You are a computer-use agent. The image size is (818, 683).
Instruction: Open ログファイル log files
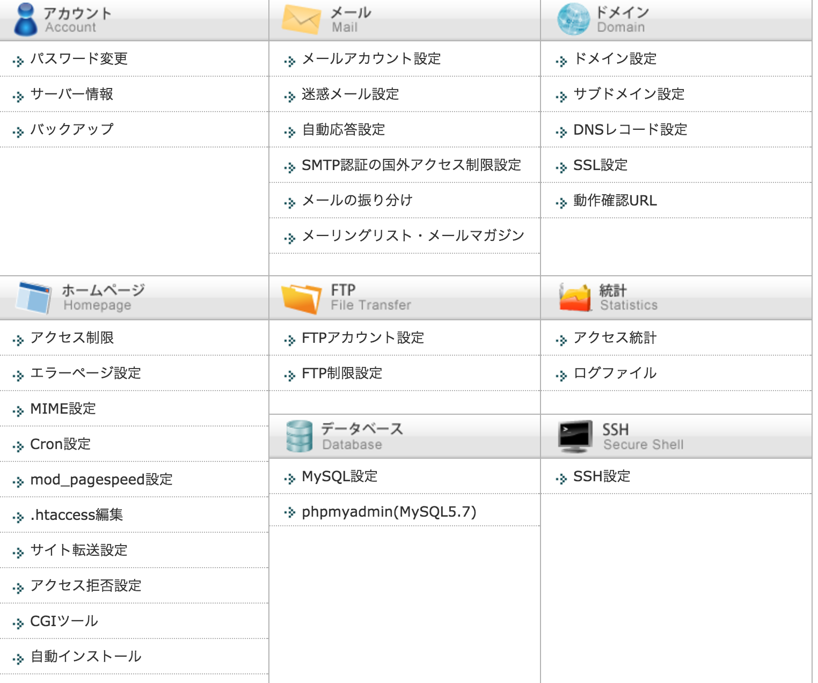[615, 373]
